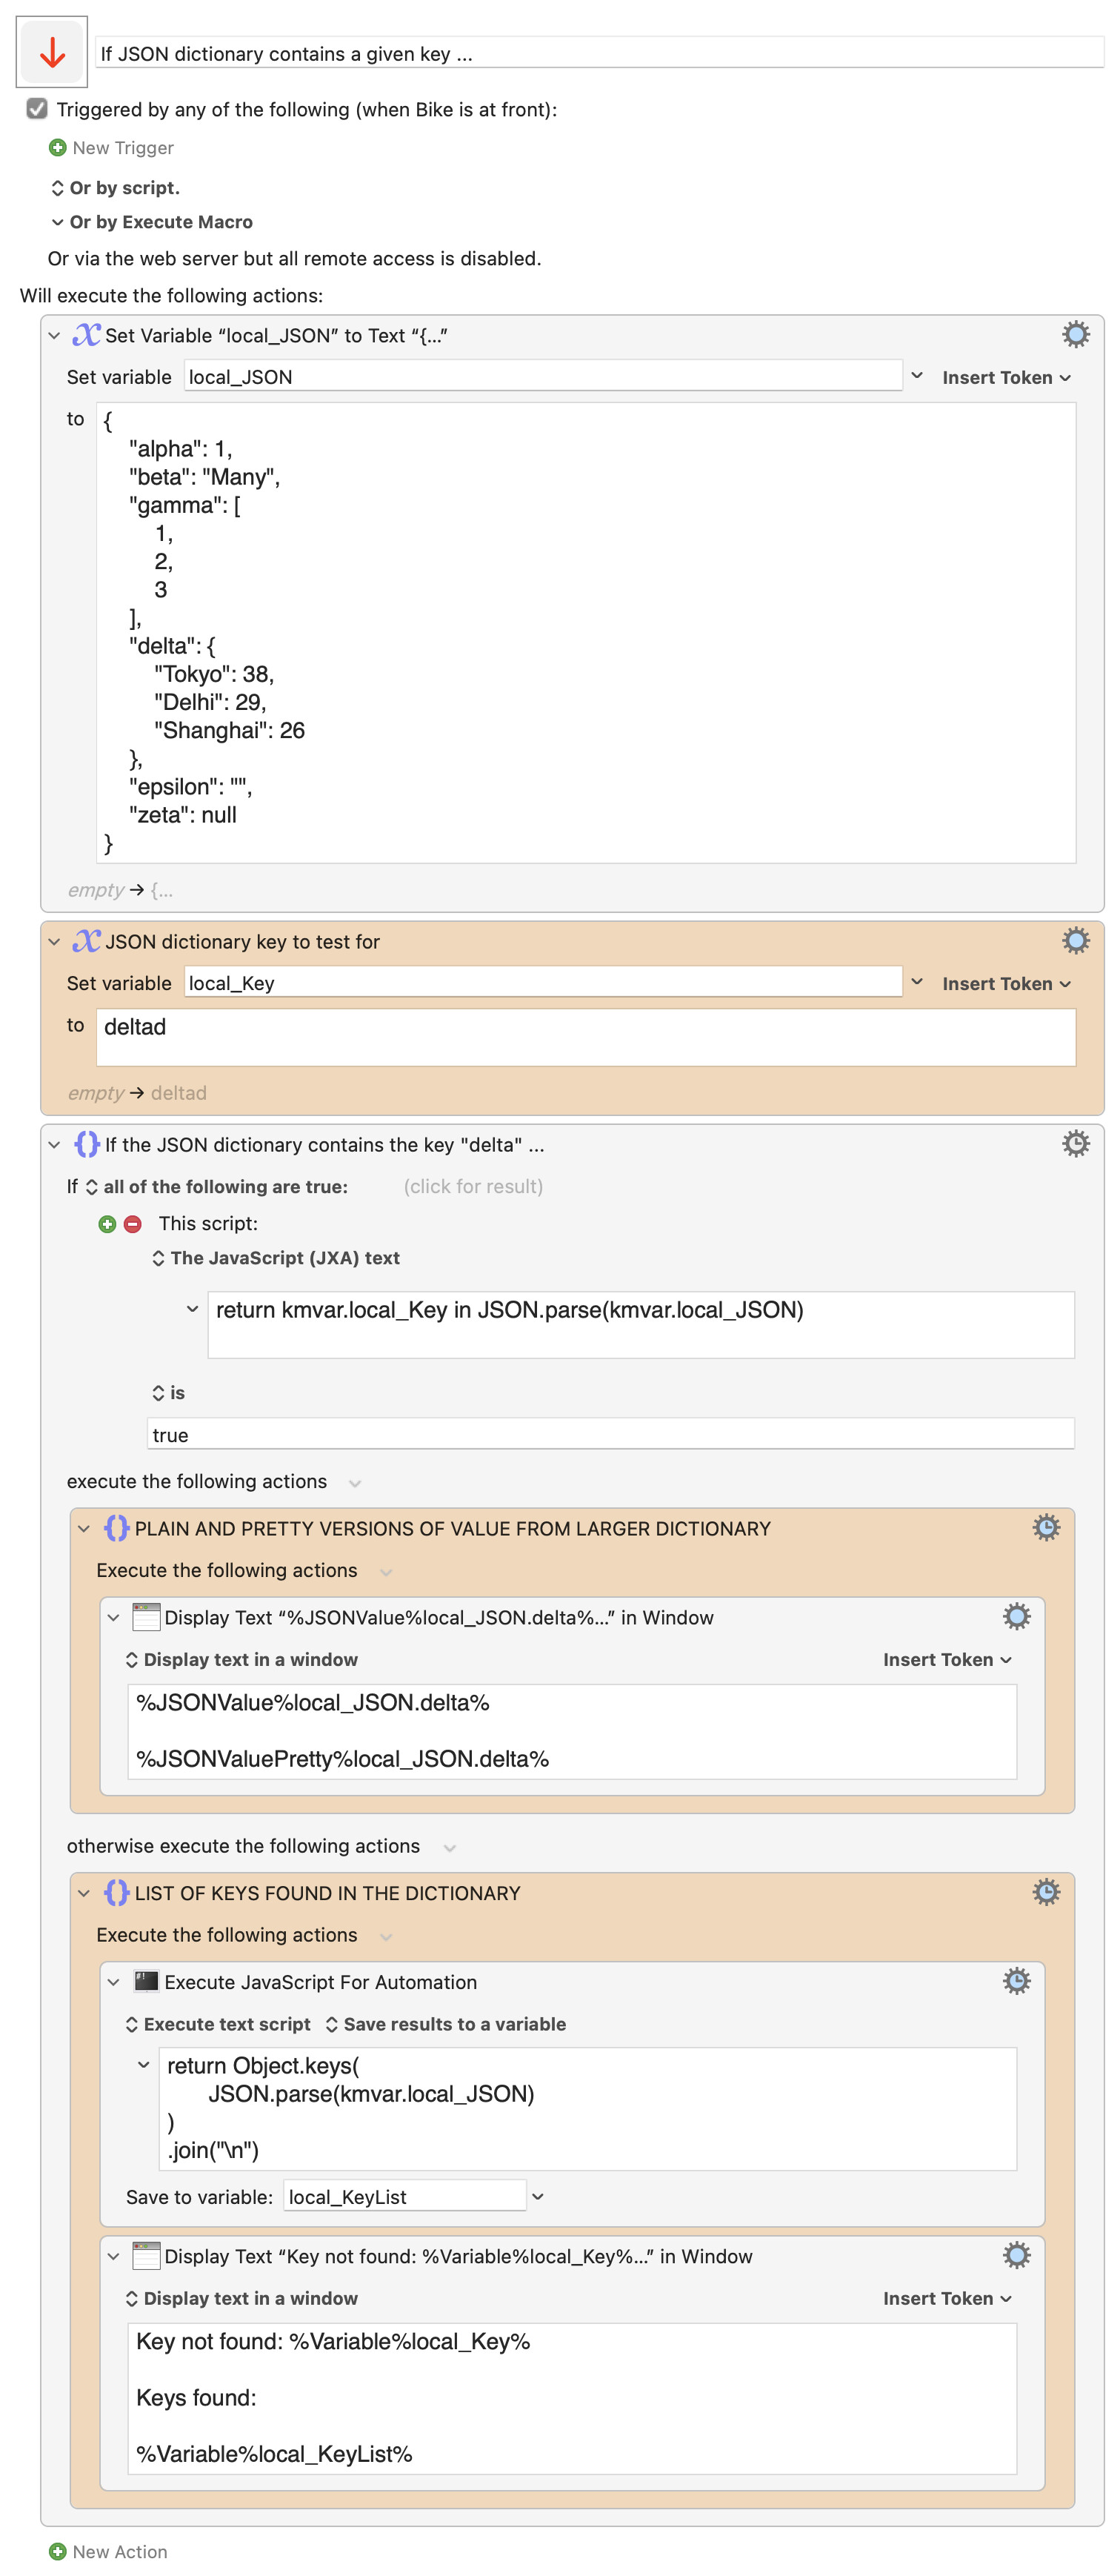Click New Trigger
The height and width of the screenshot is (2576, 1120).
[x=111, y=148]
